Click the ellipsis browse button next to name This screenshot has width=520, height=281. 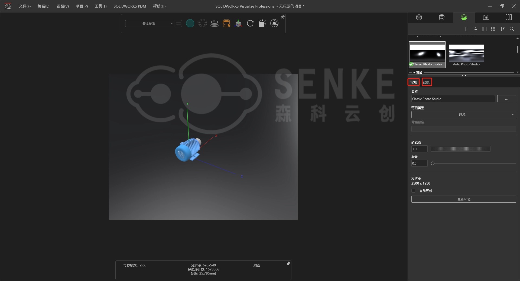click(506, 99)
